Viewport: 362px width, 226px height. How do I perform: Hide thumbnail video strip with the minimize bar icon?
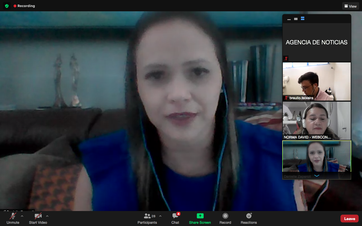(289, 19)
